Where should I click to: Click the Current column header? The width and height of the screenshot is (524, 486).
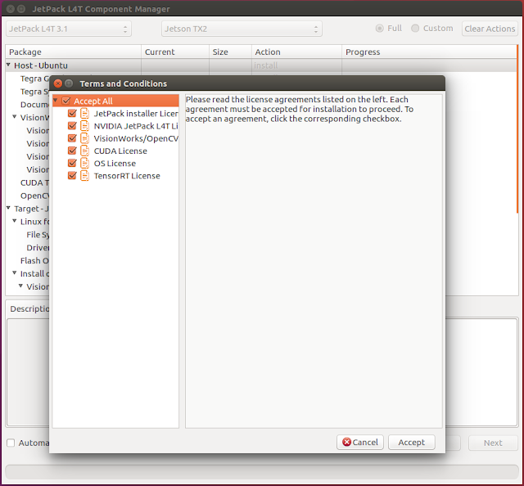tap(175, 52)
